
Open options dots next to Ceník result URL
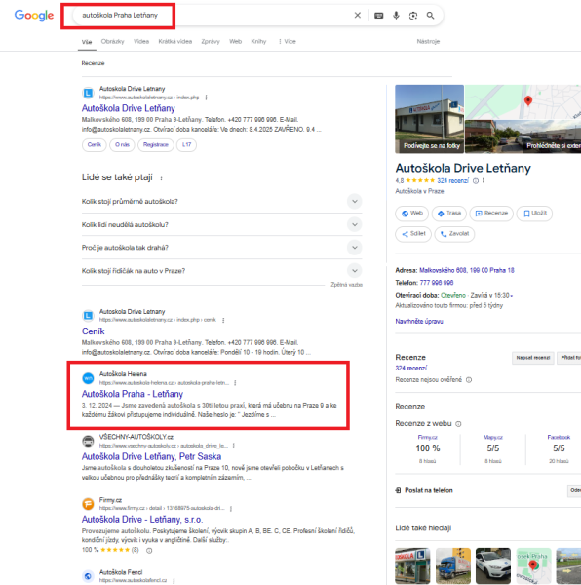(223, 320)
